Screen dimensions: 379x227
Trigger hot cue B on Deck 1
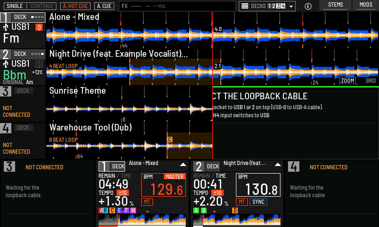[105, 210]
